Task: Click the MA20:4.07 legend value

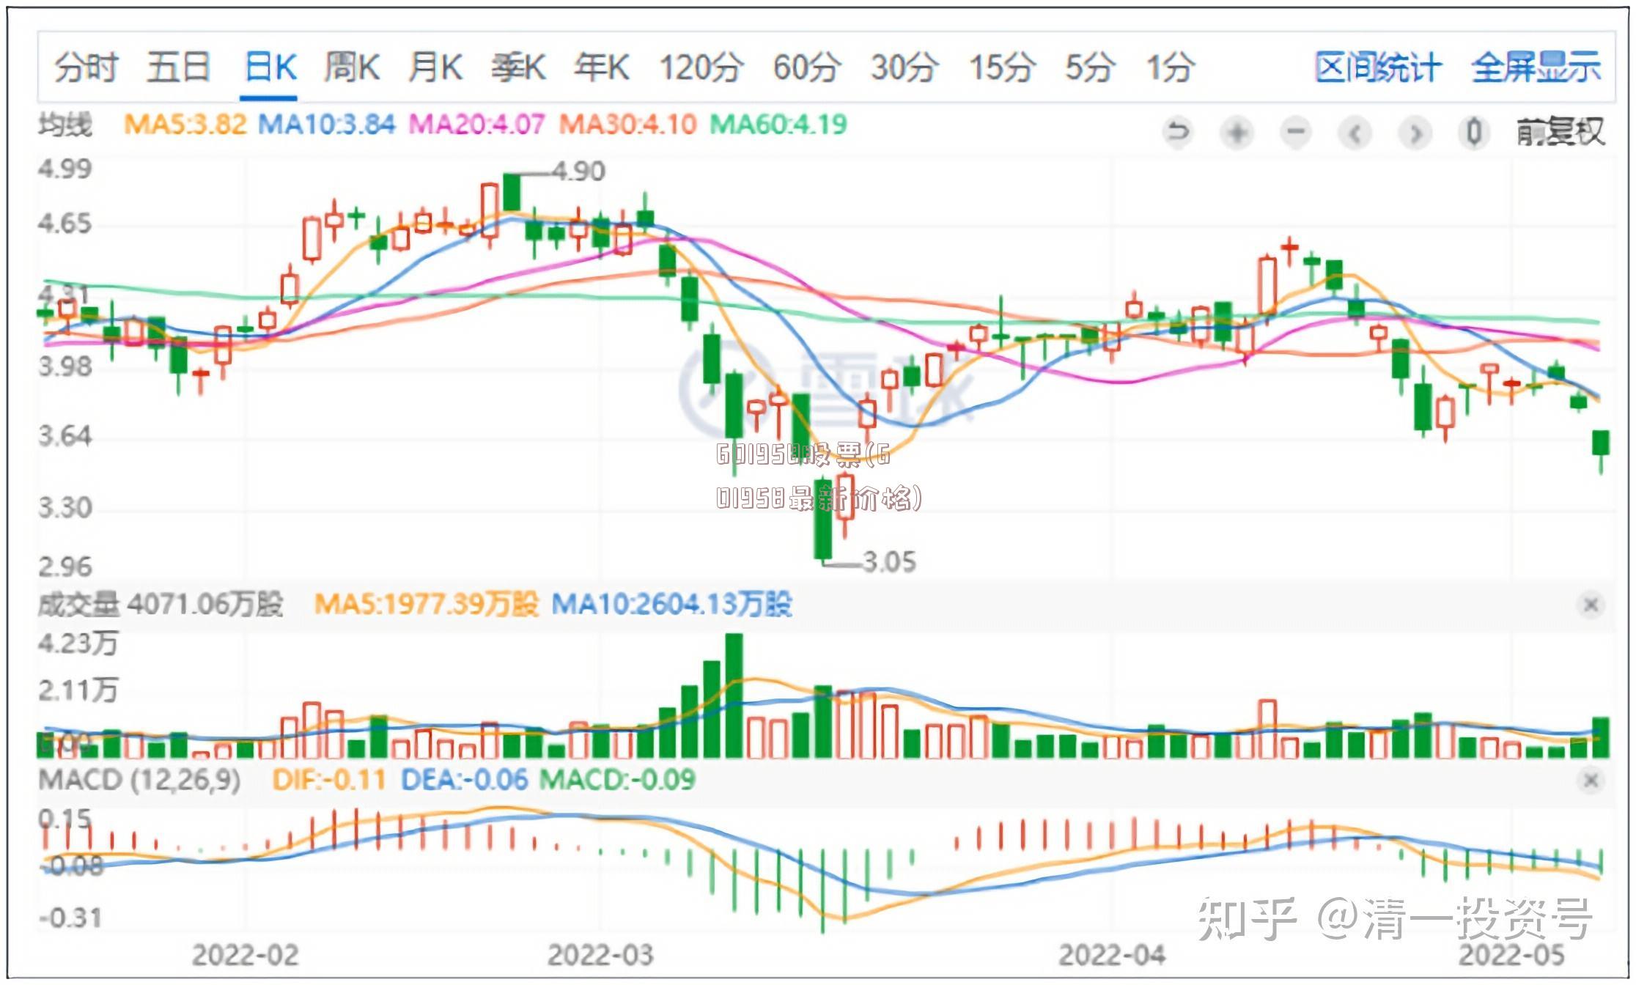Action: tap(476, 125)
